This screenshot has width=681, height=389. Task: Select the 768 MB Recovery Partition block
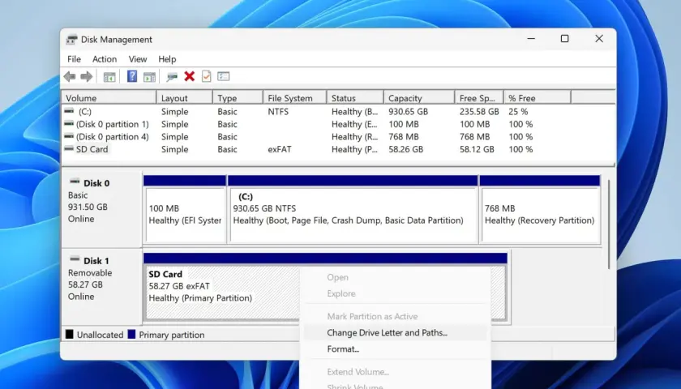tap(540, 210)
